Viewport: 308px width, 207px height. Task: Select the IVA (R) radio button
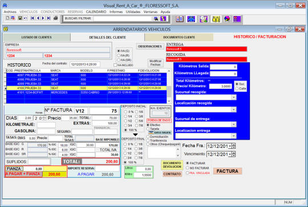coord(119,55)
